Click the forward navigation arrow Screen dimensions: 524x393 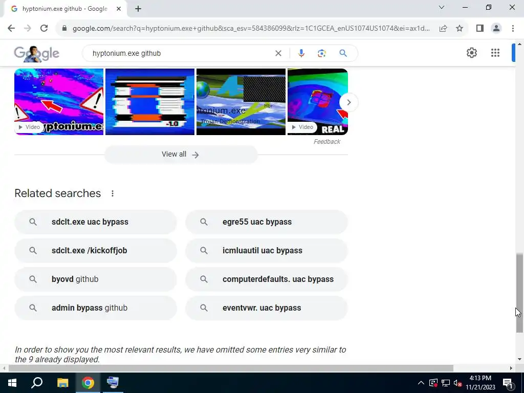(28, 29)
